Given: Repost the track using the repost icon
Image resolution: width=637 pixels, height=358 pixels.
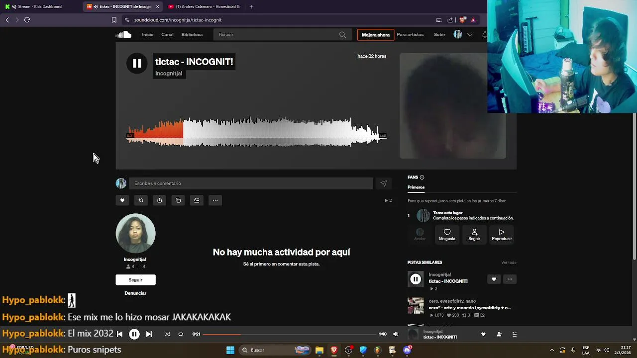Looking at the screenshot, I should (141, 200).
